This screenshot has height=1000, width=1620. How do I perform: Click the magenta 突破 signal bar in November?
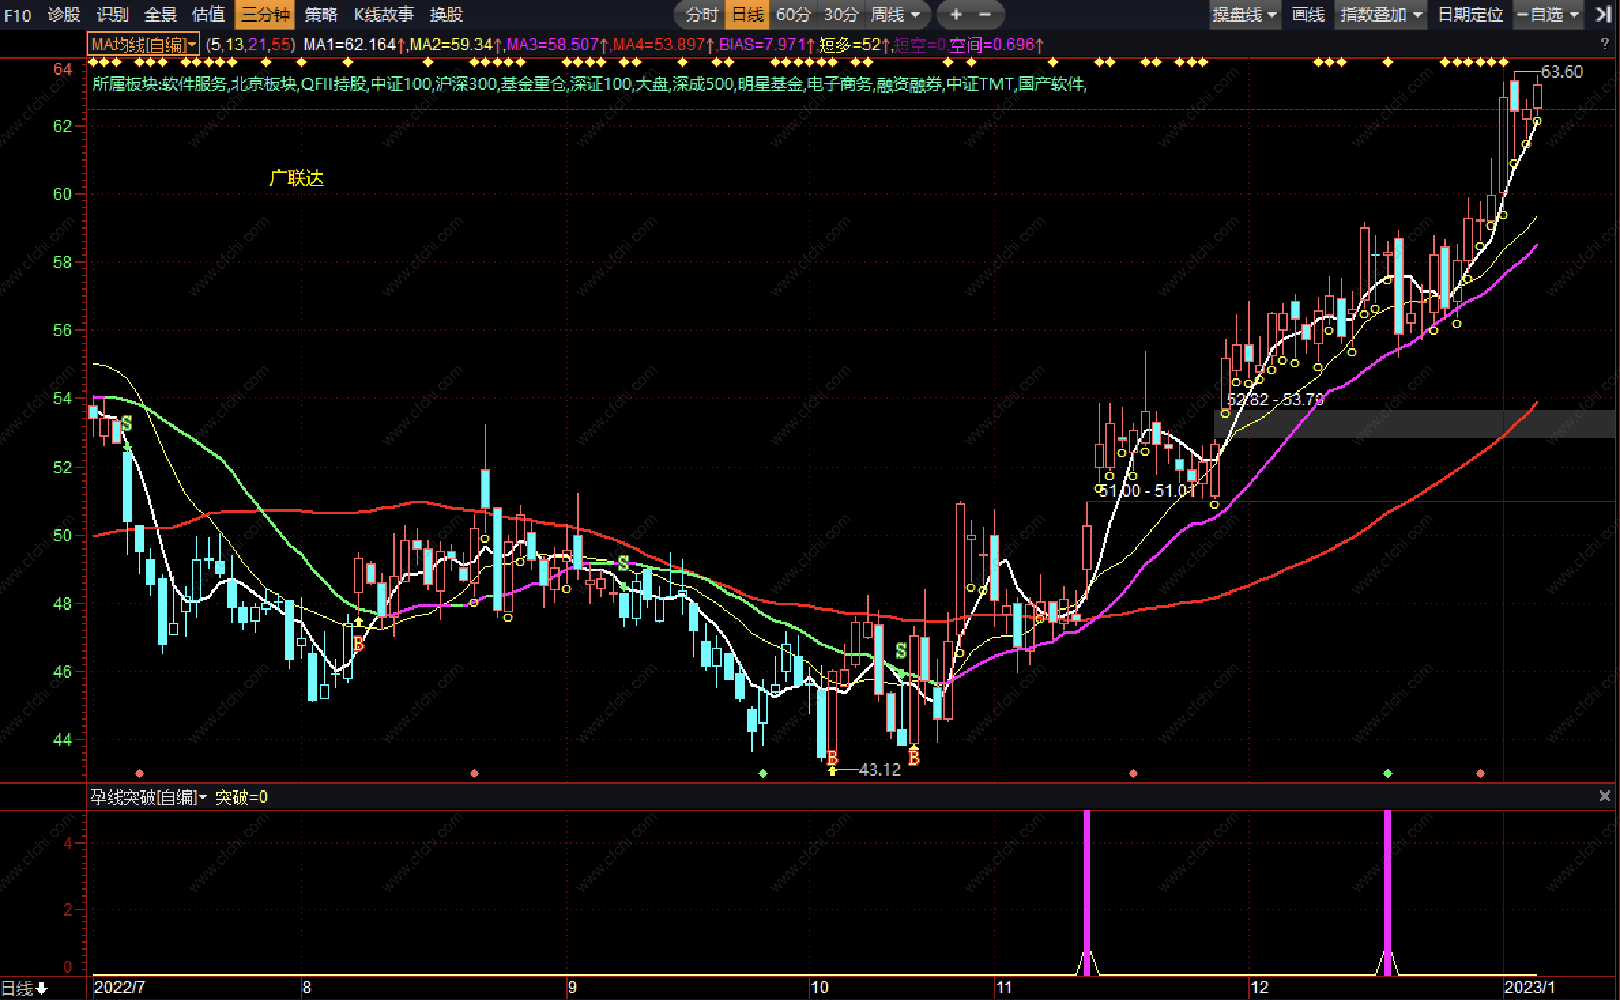pyautogui.click(x=1086, y=884)
